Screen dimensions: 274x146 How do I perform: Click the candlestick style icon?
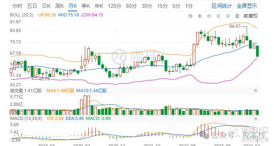pyautogui.click(x=237, y=16)
